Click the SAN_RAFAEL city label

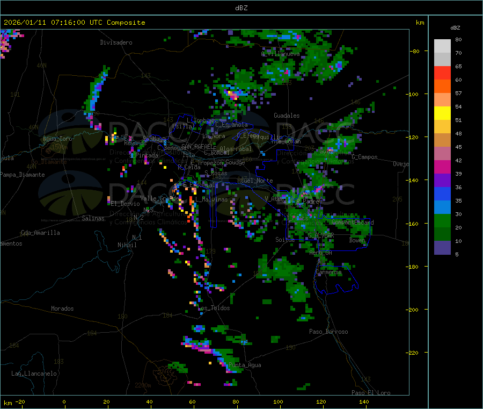197,146
